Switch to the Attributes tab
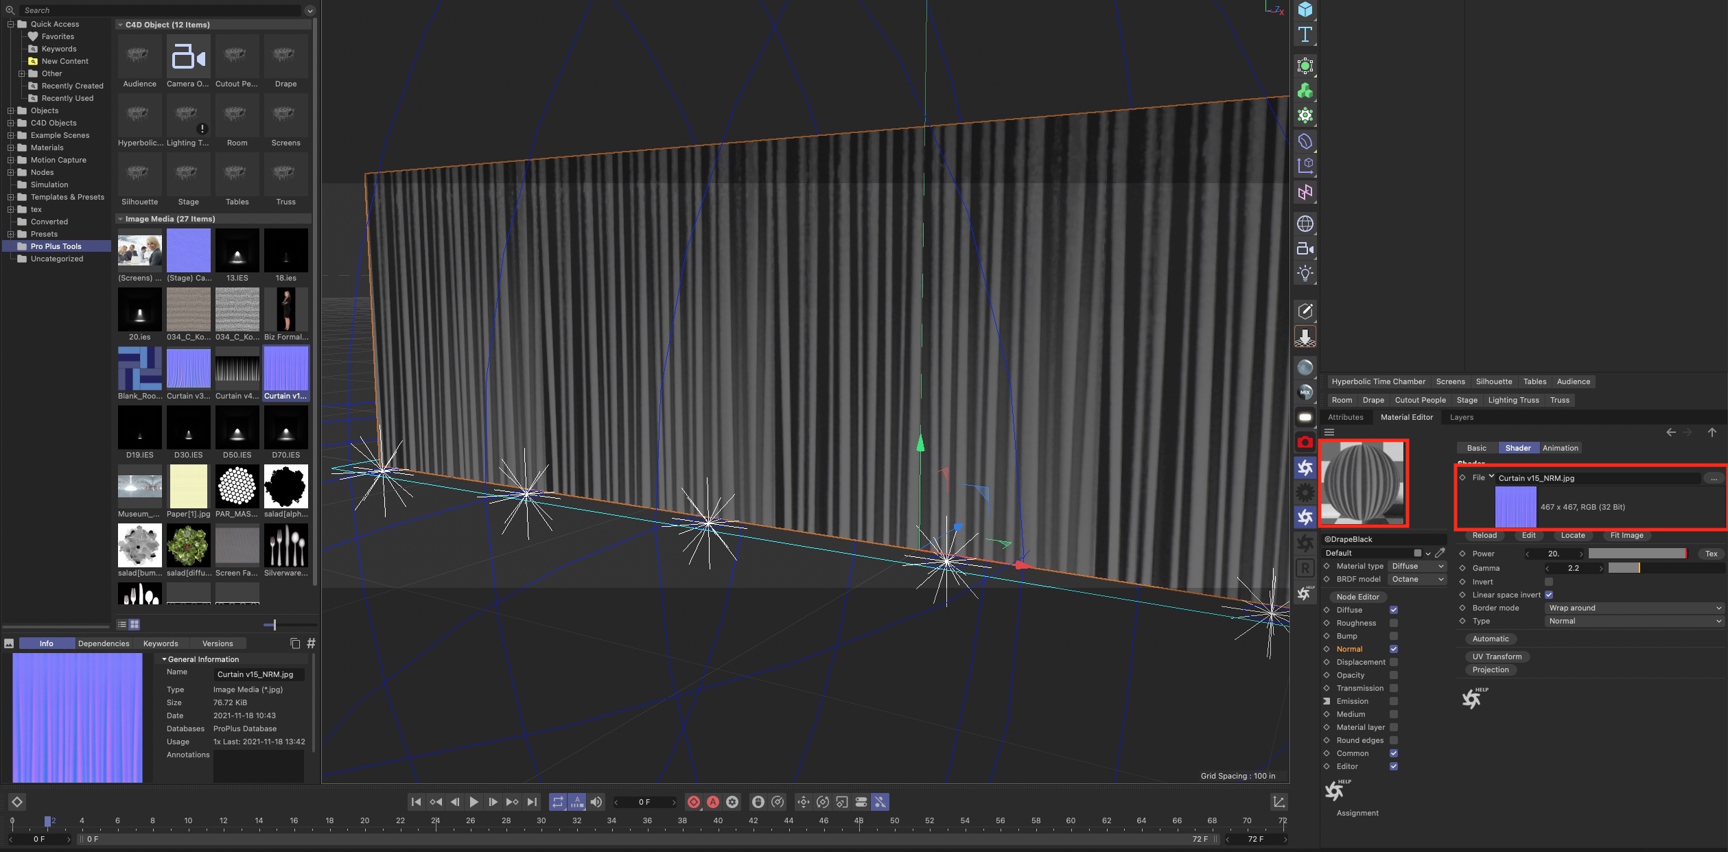This screenshot has width=1728, height=852. coord(1345,417)
